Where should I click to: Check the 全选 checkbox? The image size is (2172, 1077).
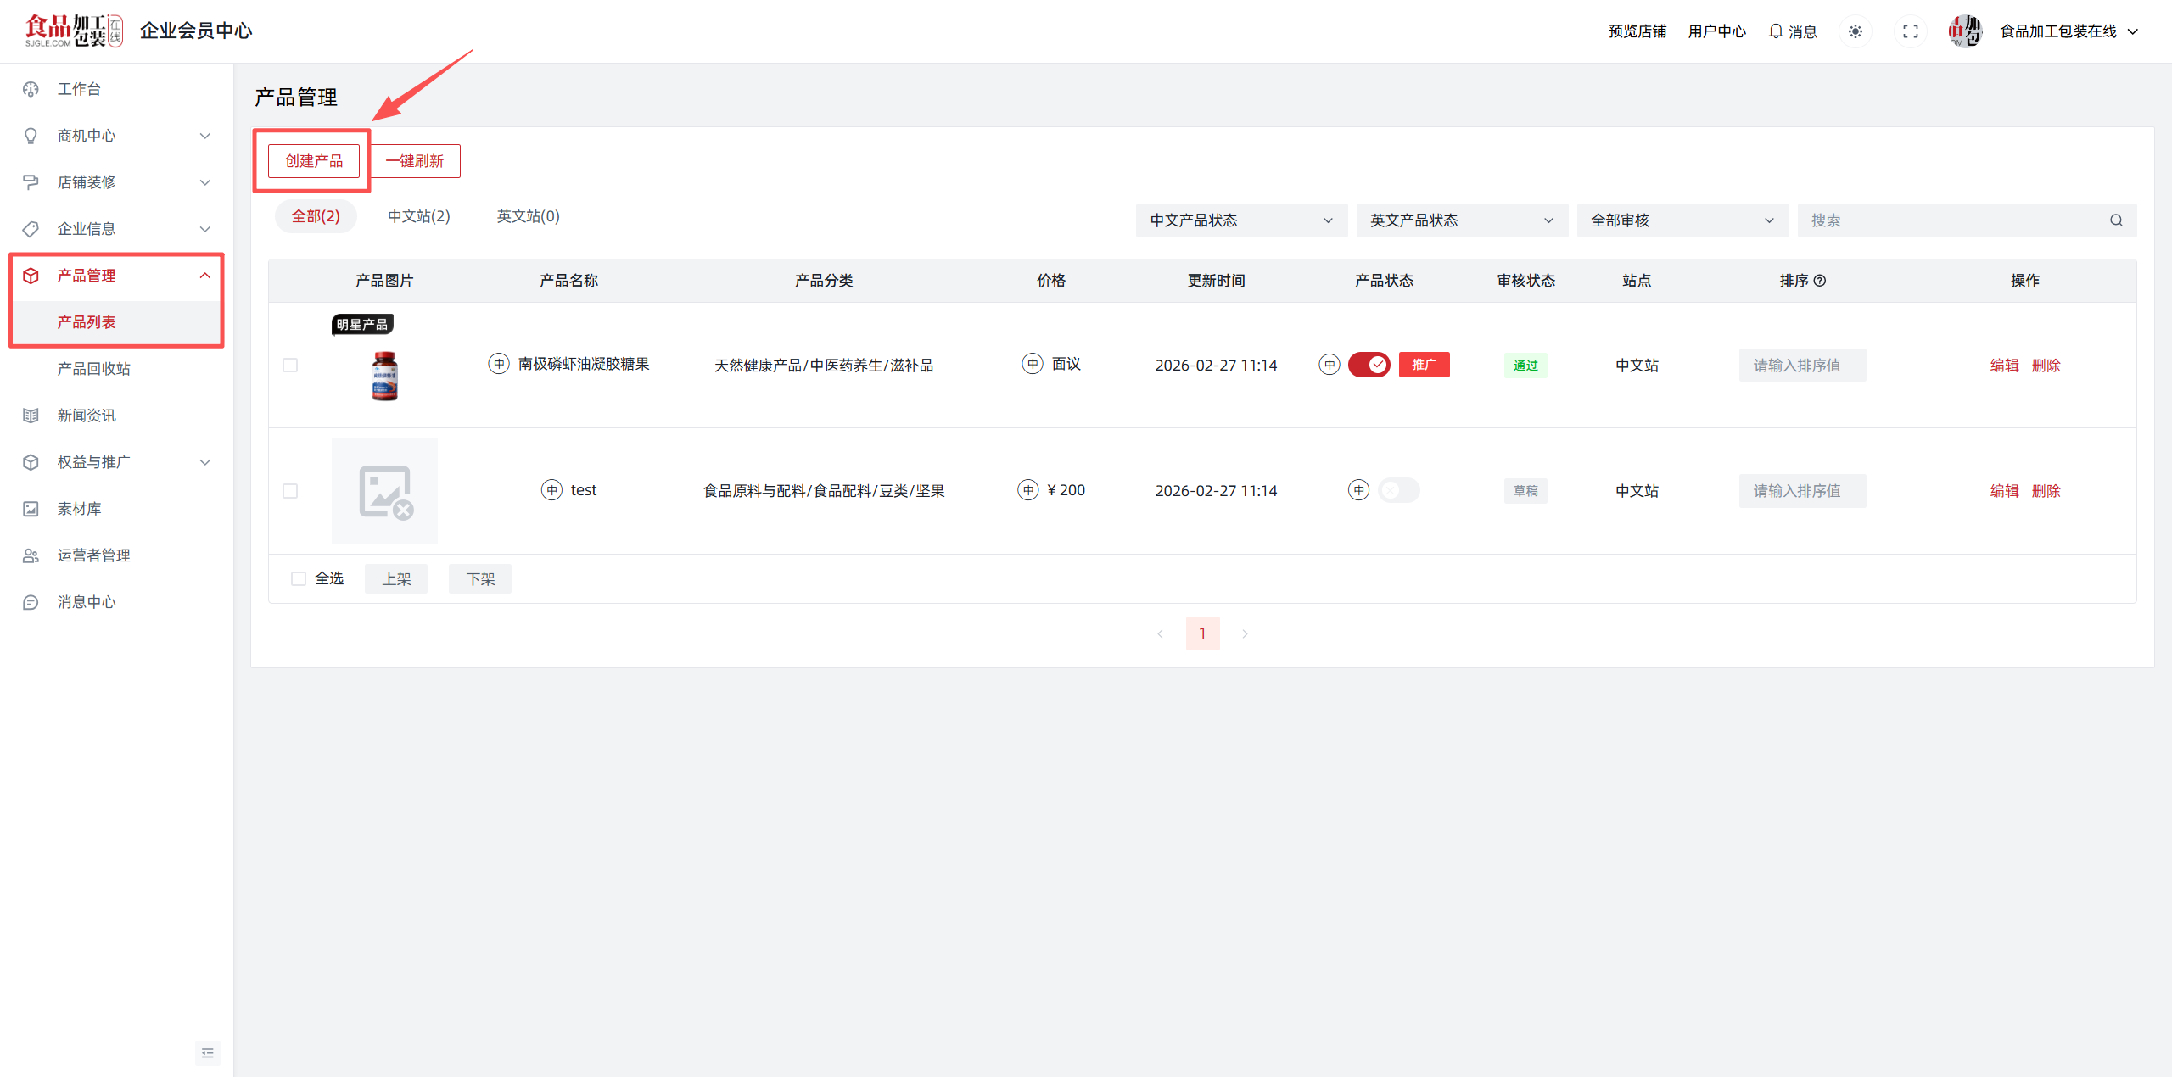click(299, 578)
